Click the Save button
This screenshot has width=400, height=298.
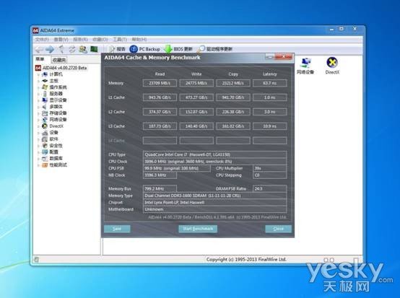(117, 229)
